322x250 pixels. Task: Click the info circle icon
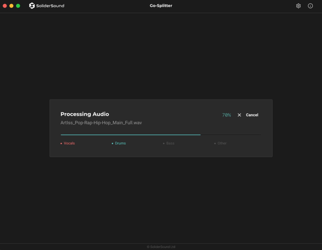coord(310,6)
